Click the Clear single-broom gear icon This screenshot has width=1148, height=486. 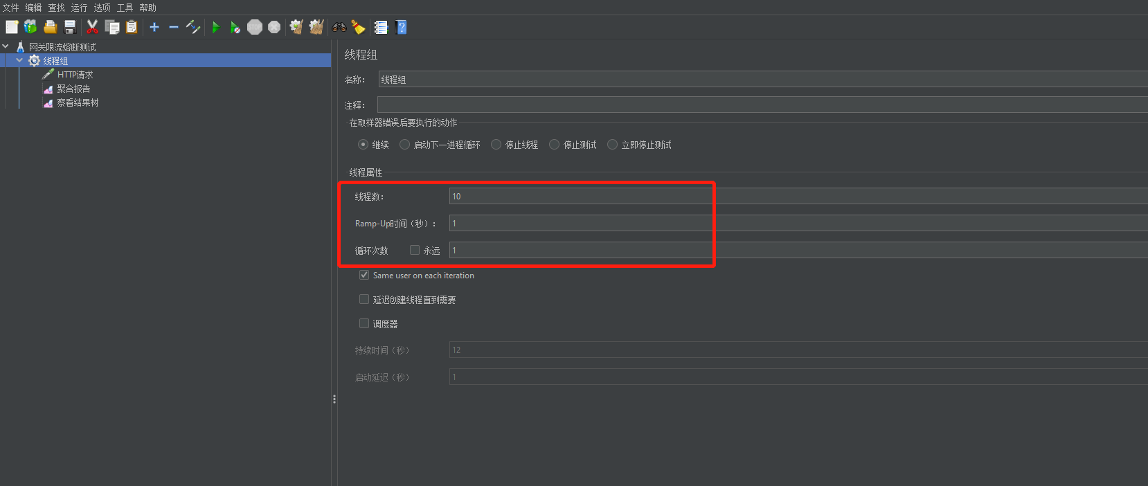pos(296,27)
